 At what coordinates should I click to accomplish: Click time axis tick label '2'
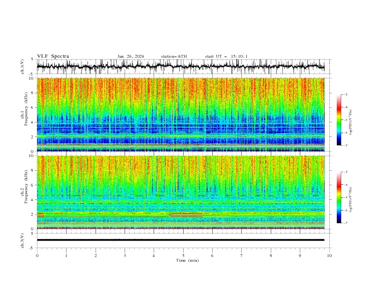click(96, 256)
